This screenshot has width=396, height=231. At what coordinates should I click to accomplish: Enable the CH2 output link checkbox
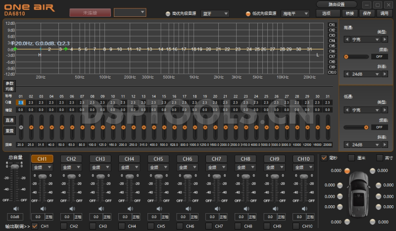tap(64, 226)
